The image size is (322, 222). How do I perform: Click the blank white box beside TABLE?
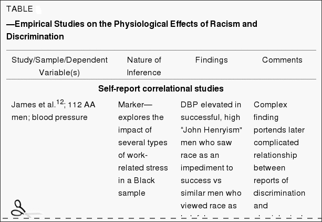pos(38,9)
